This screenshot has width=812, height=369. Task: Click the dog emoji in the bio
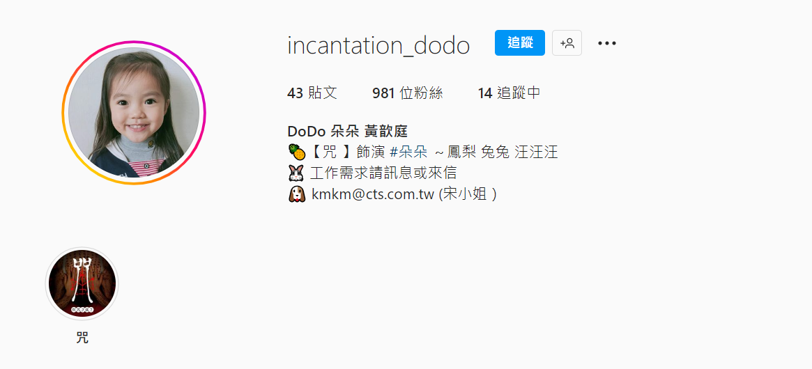pyautogui.click(x=297, y=194)
